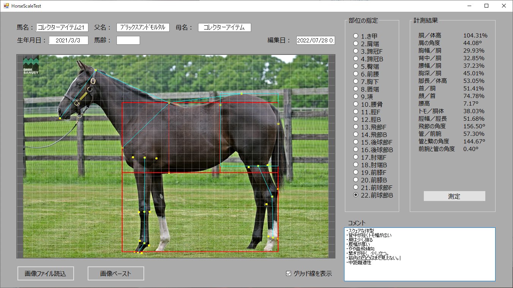Click the HorseScaleTest app icon in title bar
The height and width of the screenshot is (288, 513).
click(x=6, y=6)
